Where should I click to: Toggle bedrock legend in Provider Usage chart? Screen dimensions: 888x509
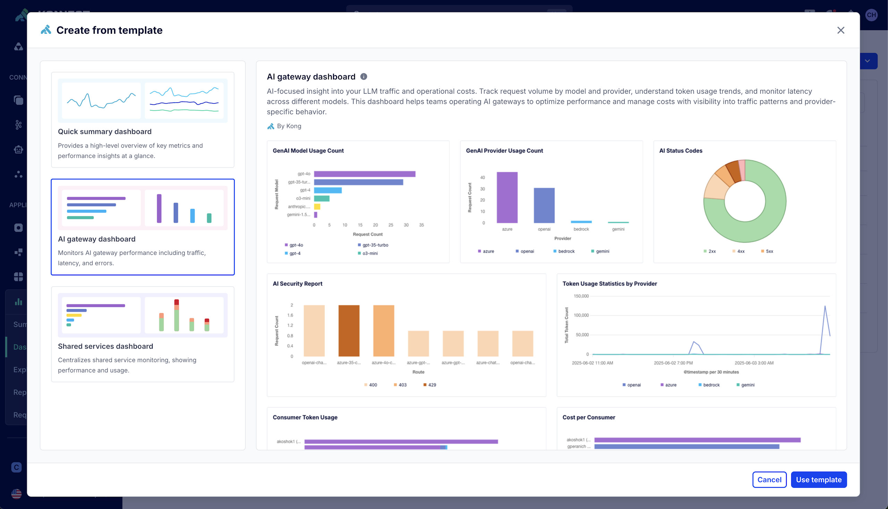[x=564, y=251]
